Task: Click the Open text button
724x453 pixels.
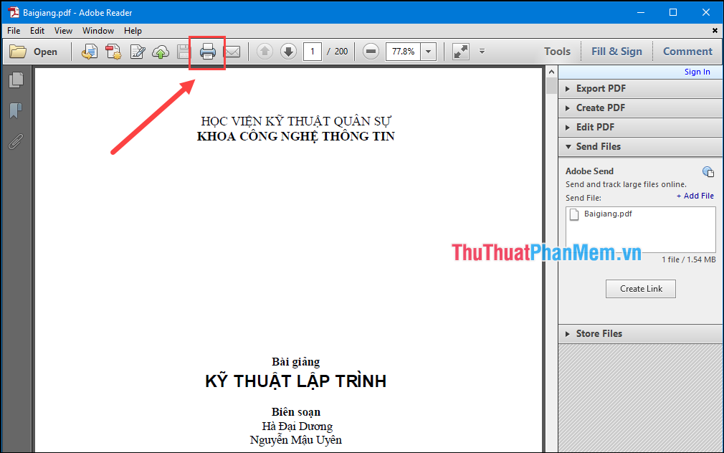Action: tap(45, 52)
